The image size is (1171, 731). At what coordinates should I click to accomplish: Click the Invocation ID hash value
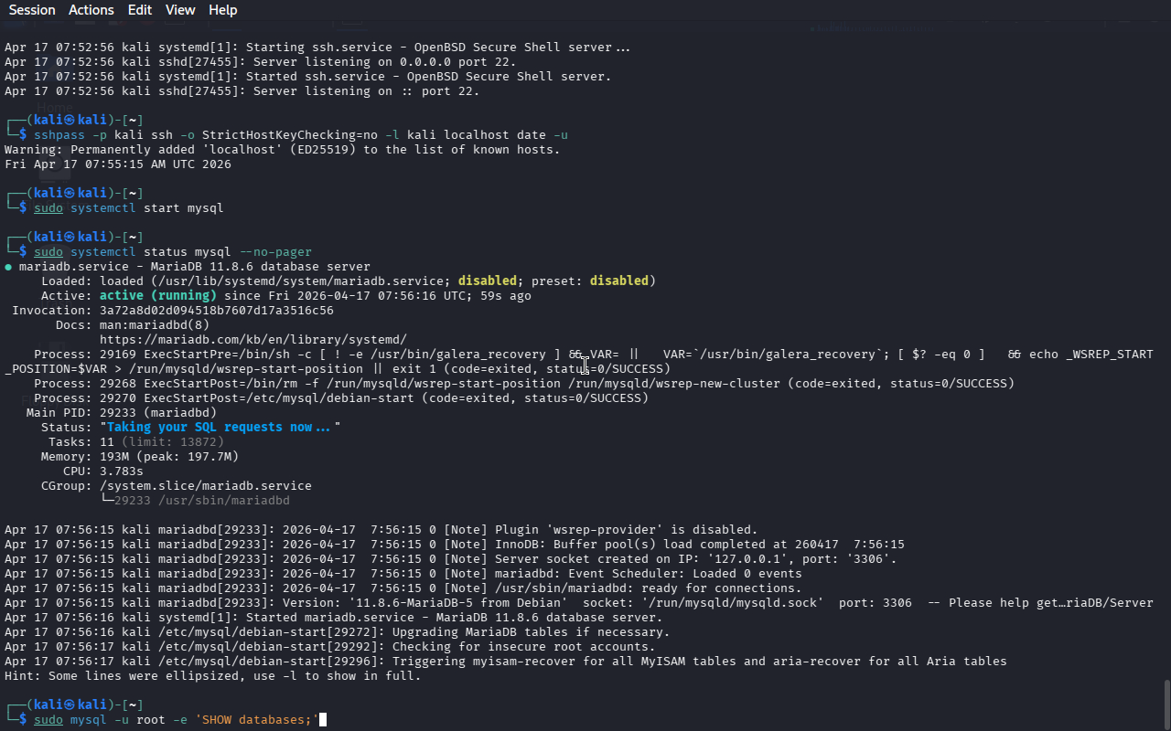pyautogui.click(x=216, y=311)
